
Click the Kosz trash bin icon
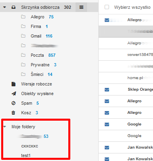[13, 113]
